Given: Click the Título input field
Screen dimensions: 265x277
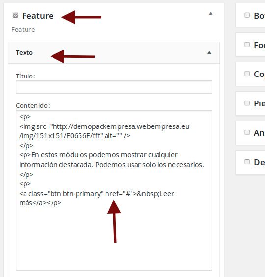Looking at the screenshot, I should 114,87.
